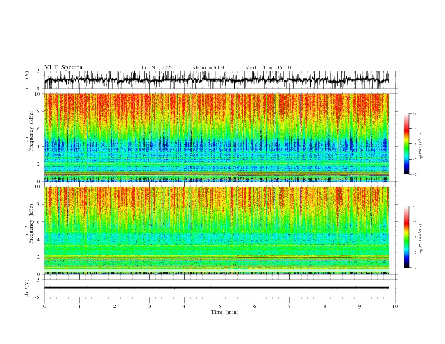
Task: Click the 4 kHz tick of ch.1 spectrogram
Action: pos(39,147)
